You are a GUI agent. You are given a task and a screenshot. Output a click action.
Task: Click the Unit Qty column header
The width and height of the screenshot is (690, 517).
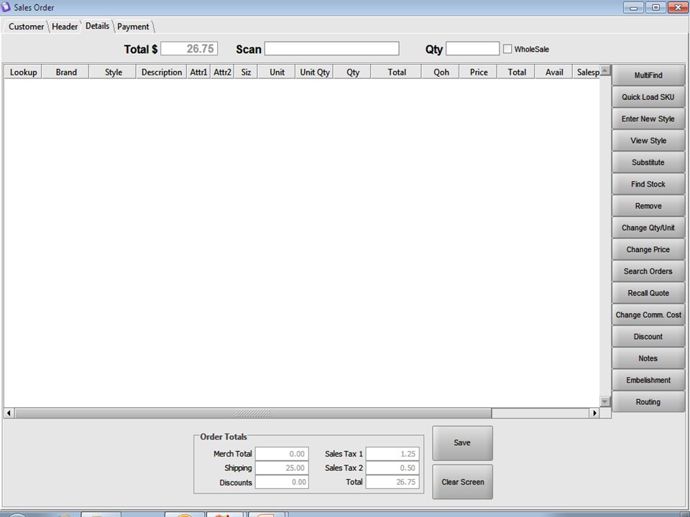315,72
